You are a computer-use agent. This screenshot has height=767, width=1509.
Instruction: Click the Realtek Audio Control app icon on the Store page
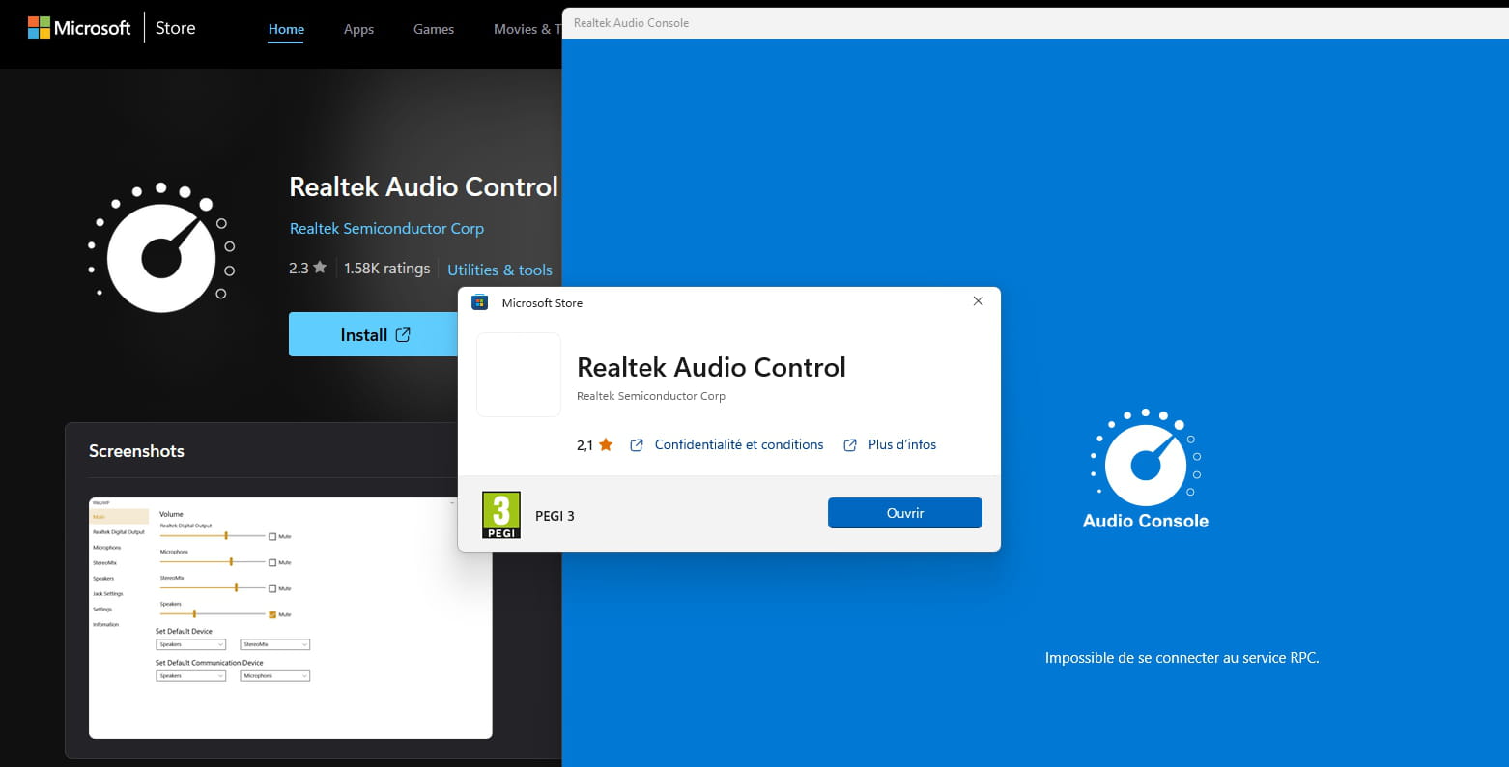tap(161, 248)
